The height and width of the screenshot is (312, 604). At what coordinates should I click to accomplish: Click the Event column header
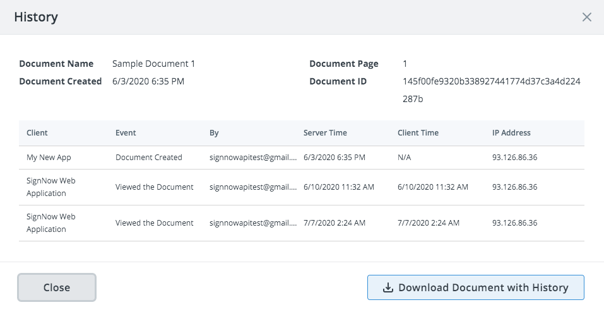tap(126, 133)
